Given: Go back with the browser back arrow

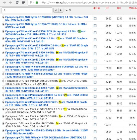Looking at the screenshot, I should [x=4, y=2].
